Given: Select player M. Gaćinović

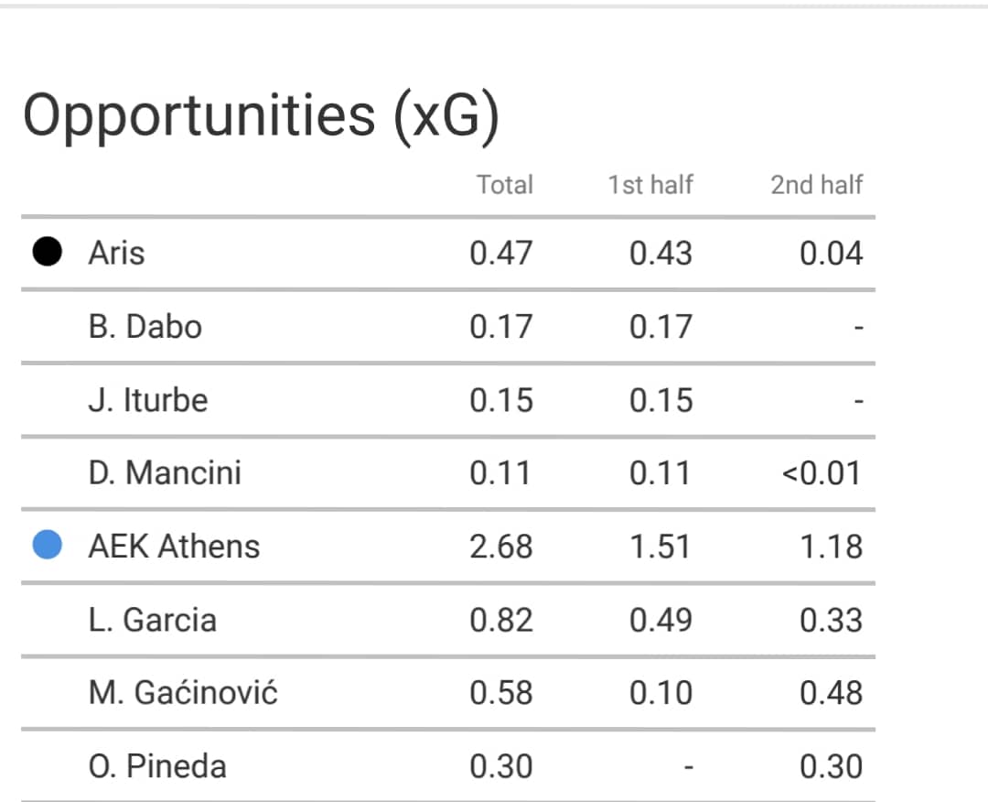Looking at the screenshot, I should [183, 692].
